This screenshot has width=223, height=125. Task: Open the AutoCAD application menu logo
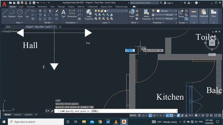5,4
